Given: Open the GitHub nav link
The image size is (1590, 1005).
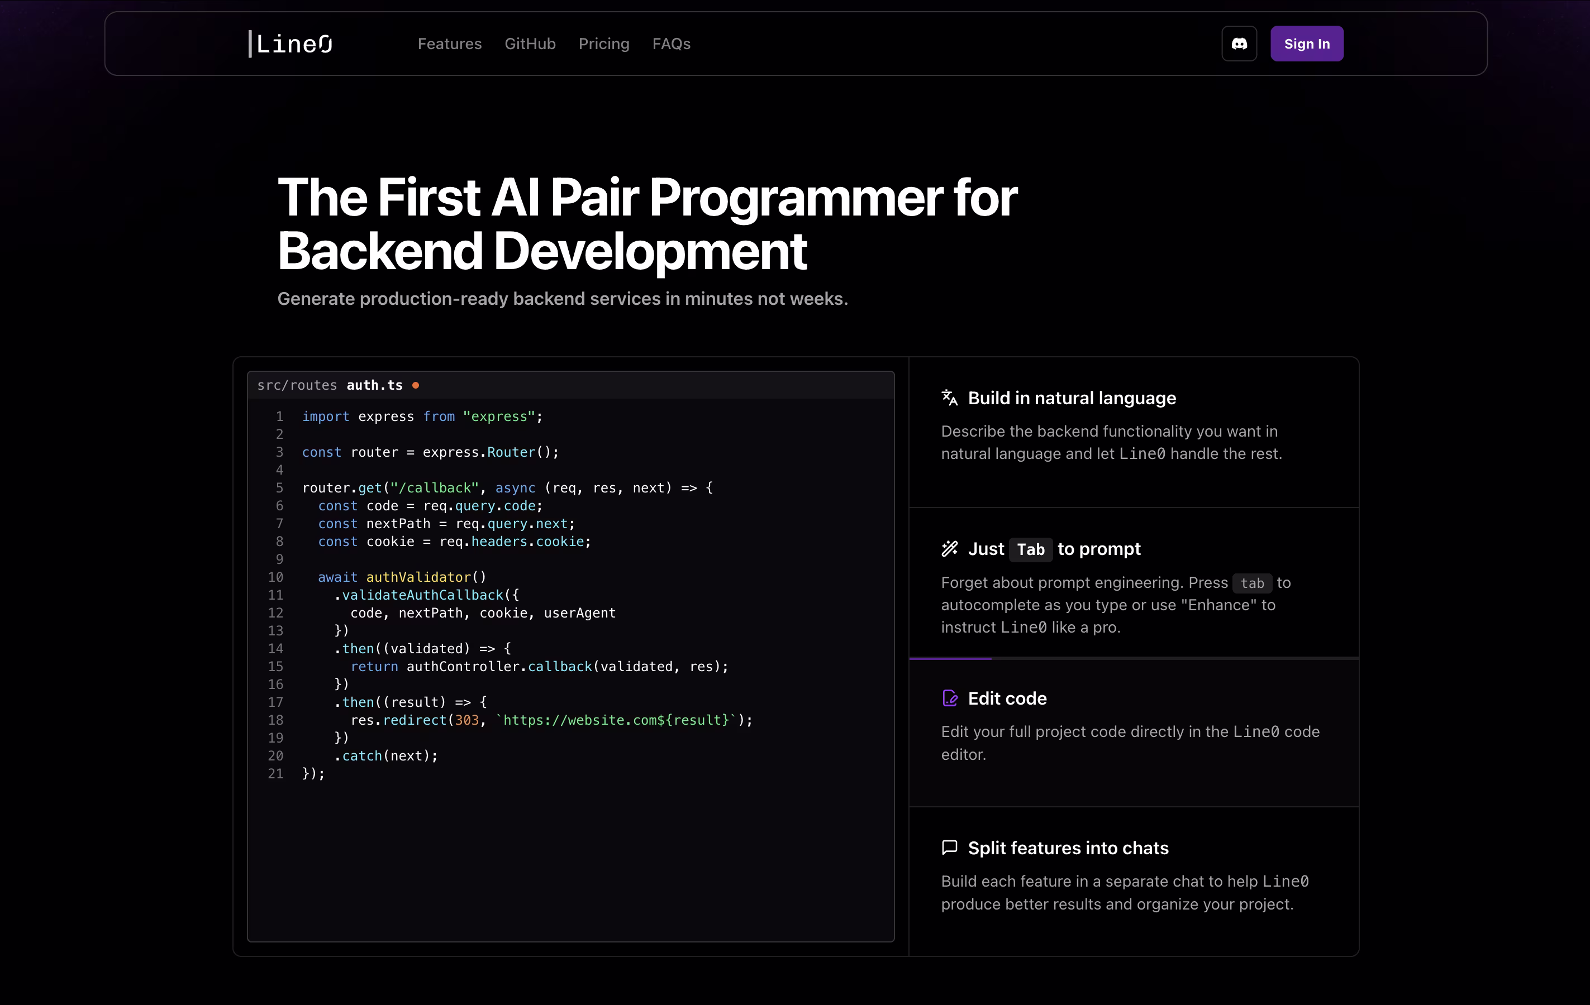Looking at the screenshot, I should (530, 44).
